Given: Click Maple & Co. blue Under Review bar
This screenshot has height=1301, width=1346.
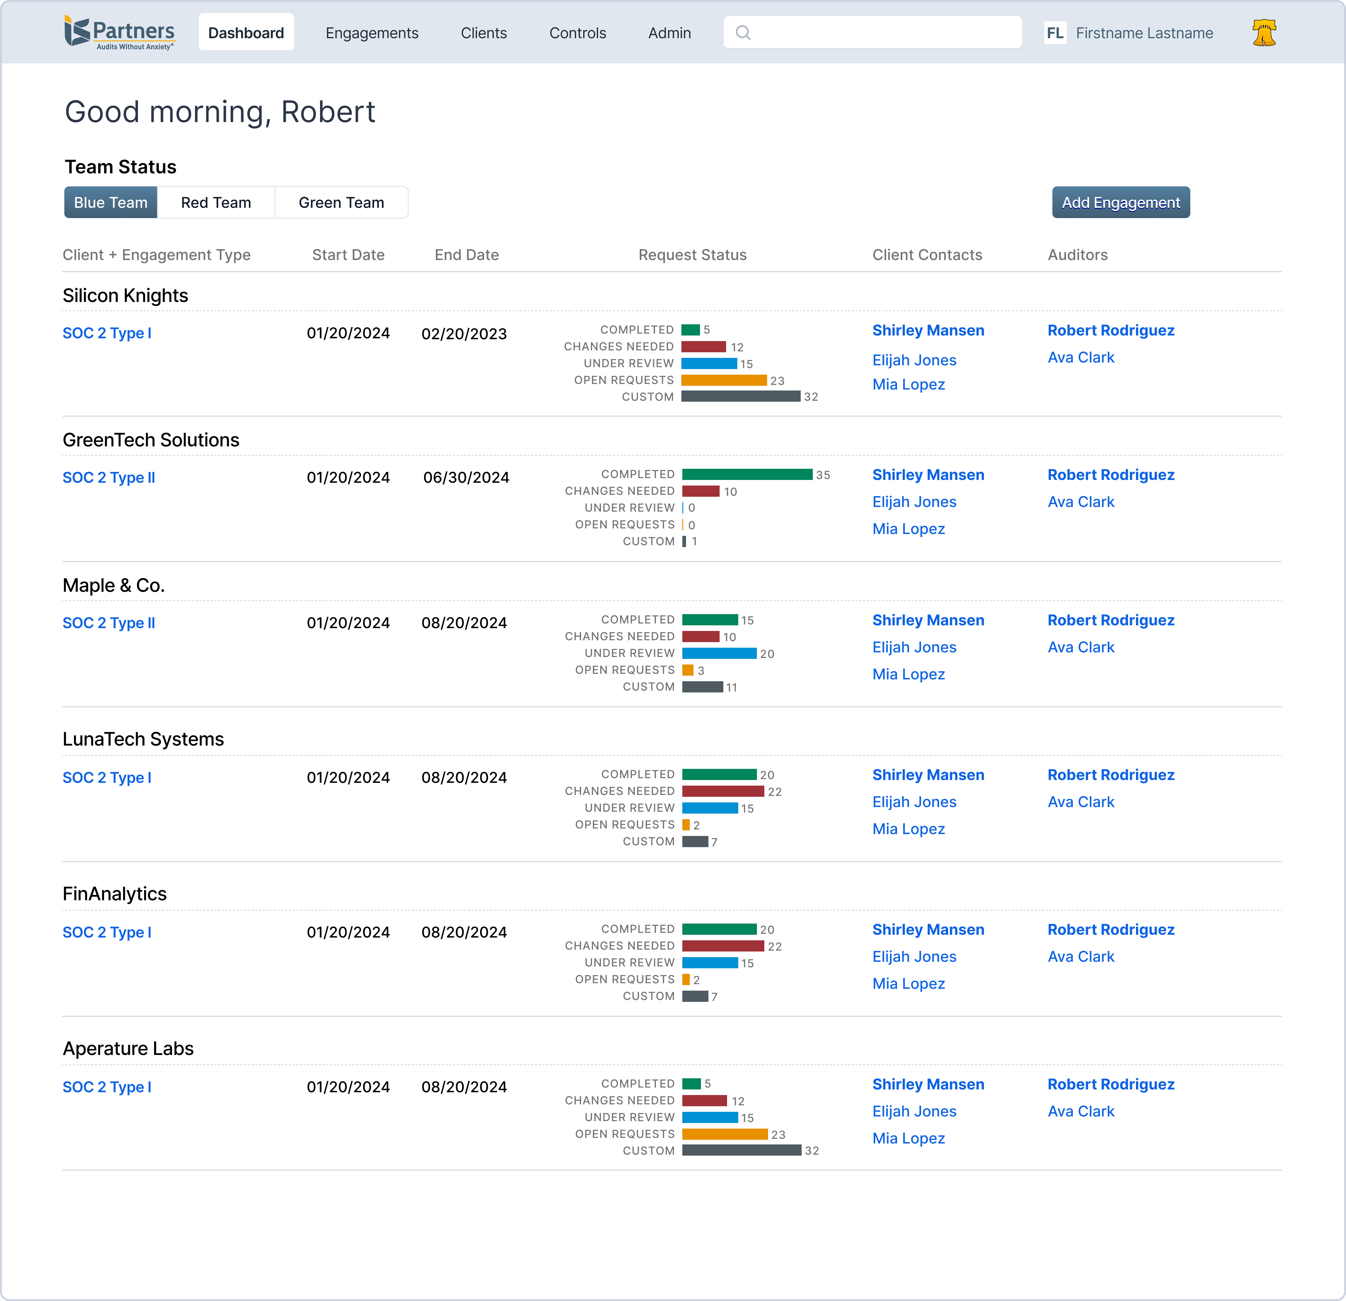Looking at the screenshot, I should pos(719,654).
